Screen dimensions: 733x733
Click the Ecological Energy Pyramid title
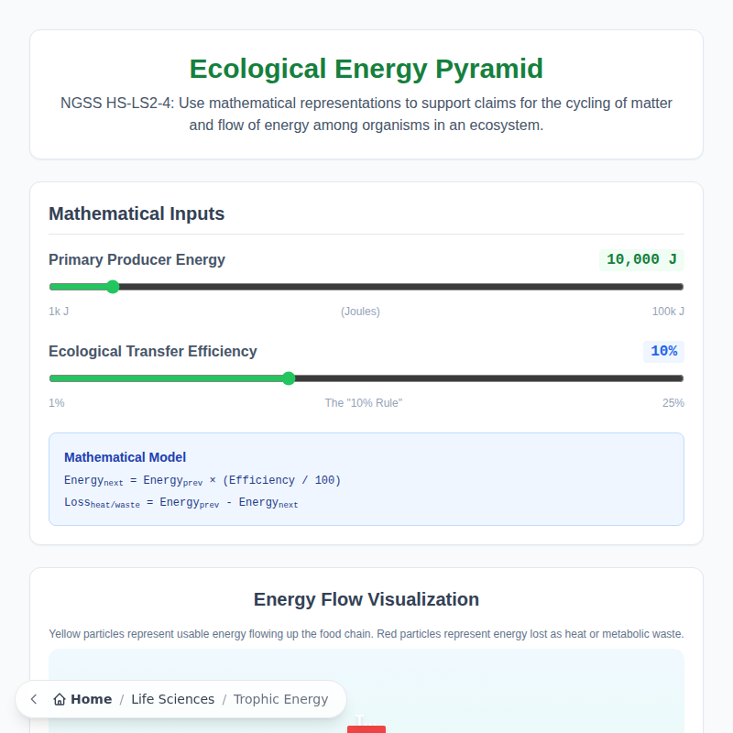[x=366, y=68]
